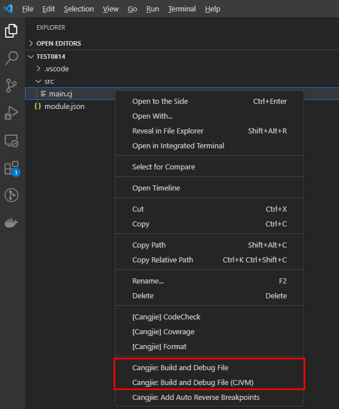Choose Open Timeline
Viewport: 339px width, 409px height.
[209, 188]
